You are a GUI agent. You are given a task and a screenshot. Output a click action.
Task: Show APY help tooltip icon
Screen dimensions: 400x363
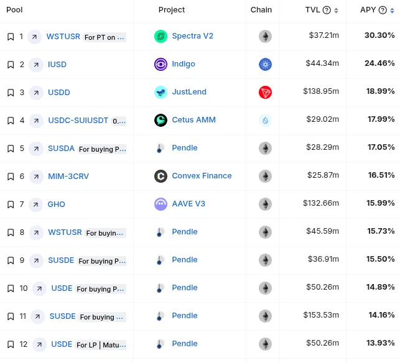pos(383,10)
